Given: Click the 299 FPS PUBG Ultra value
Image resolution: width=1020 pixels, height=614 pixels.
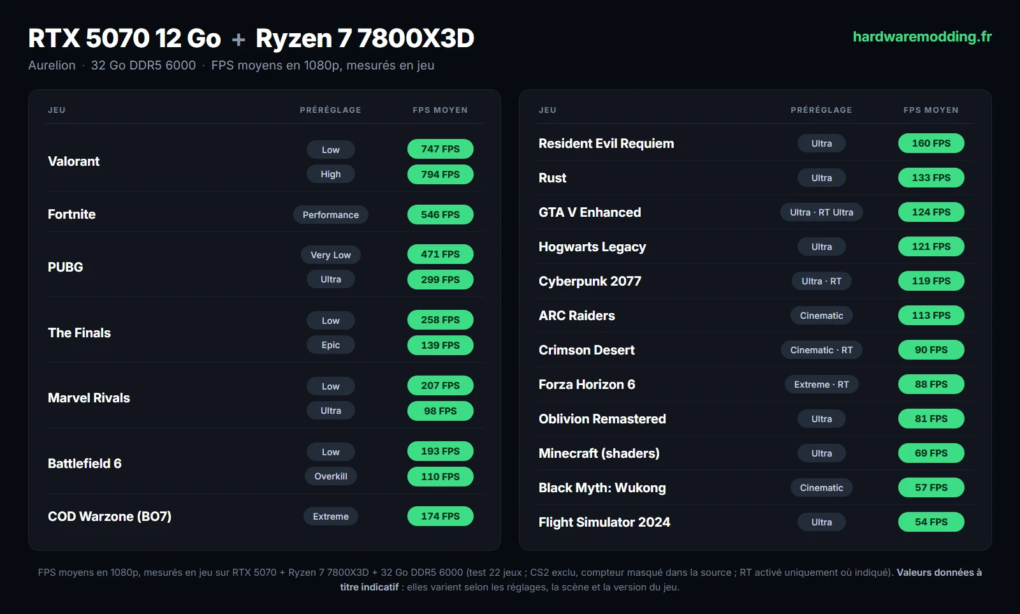Looking at the screenshot, I should tap(441, 280).
